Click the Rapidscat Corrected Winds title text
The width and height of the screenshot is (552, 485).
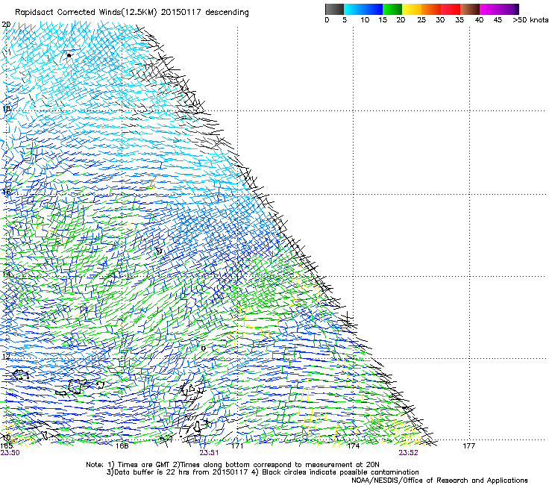pyautogui.click(x=132, y=13)
